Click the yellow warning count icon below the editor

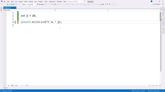coord(16,85)
